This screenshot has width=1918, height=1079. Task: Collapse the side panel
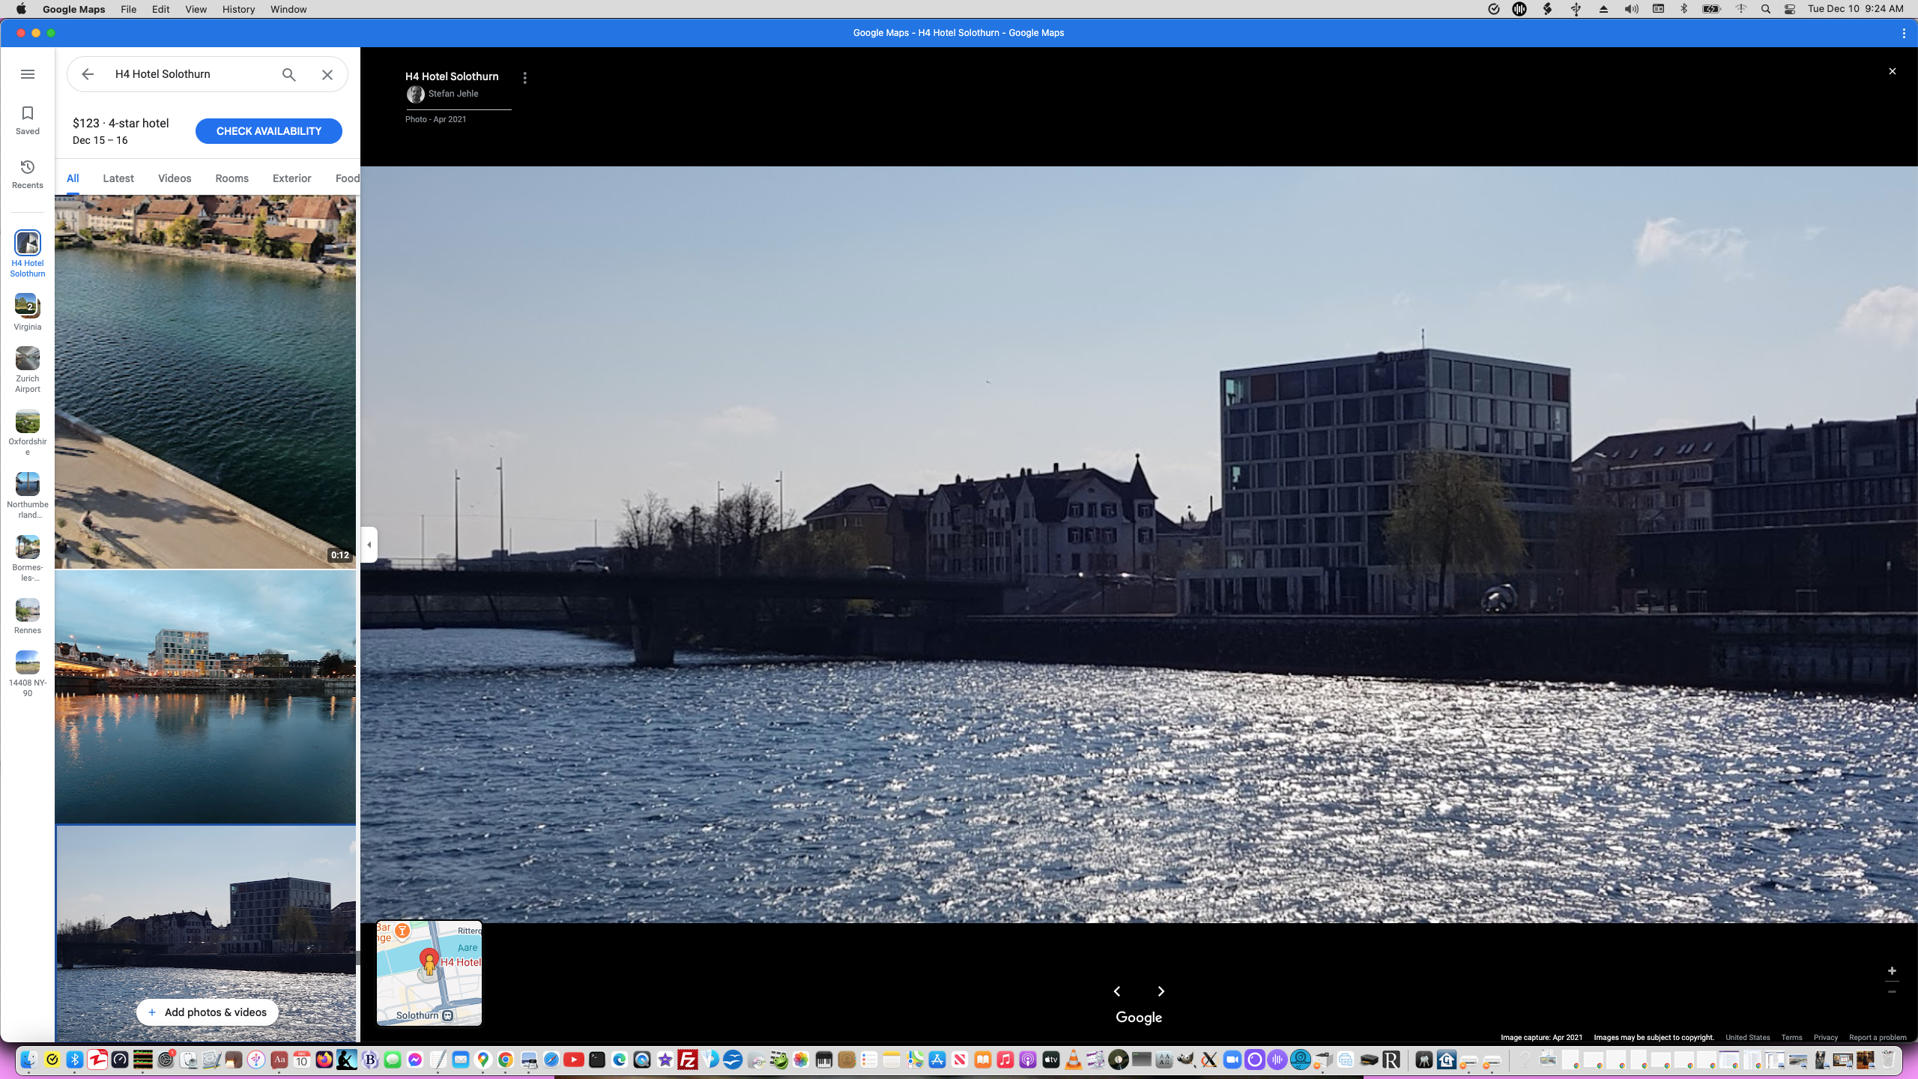coord(369,545)
